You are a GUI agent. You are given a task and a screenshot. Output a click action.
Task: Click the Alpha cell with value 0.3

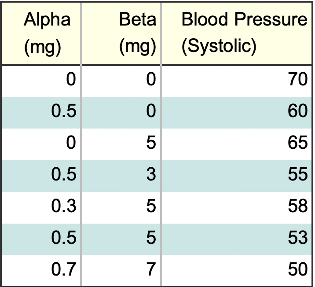[64, 206]
